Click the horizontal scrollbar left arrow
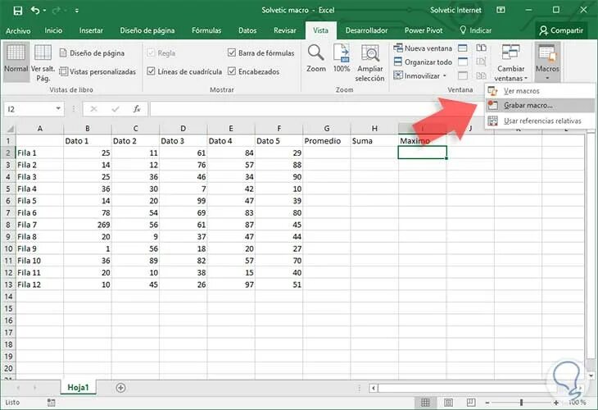The width and height of the screenshot is (598, 410). (x=374, y=388)
